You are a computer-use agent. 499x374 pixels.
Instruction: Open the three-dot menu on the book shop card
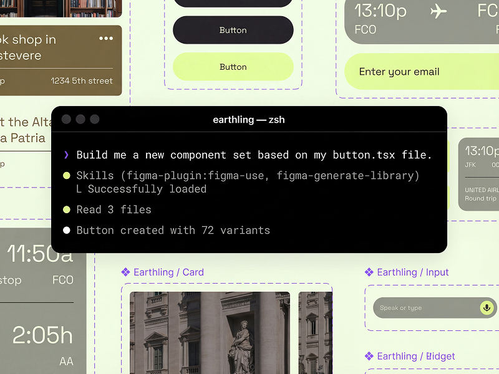coord(106,39)
